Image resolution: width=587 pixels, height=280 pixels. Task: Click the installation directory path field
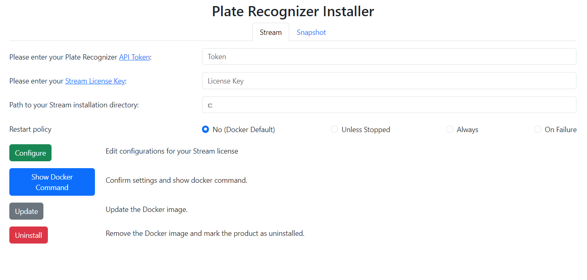click(389, 105)
